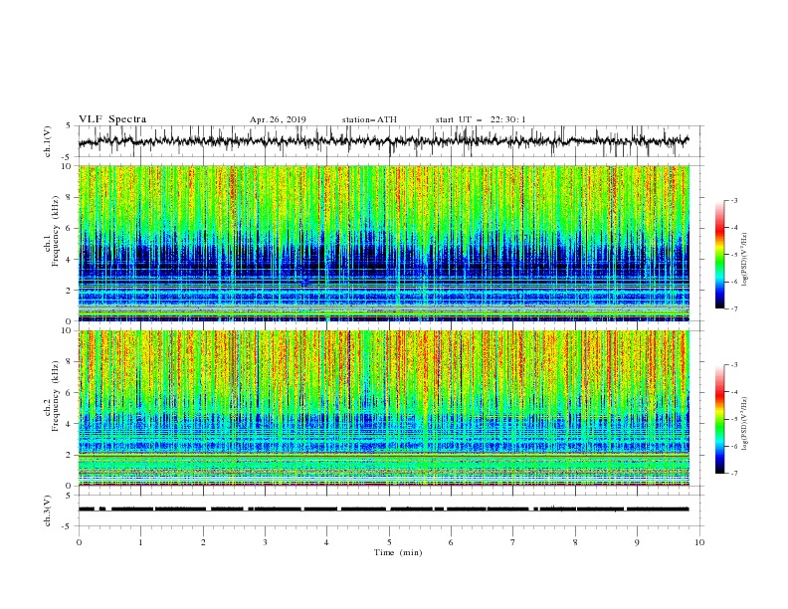This screenshot has width=788, height=609.
Task: Click time axis tick label "9"
Action: tap(637, 542)
